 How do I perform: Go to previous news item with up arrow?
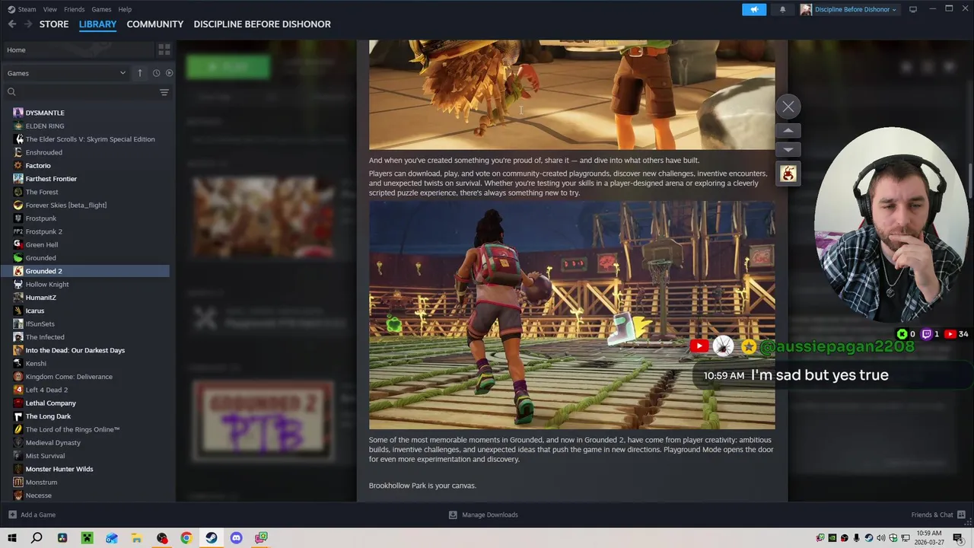pos(788,131)
